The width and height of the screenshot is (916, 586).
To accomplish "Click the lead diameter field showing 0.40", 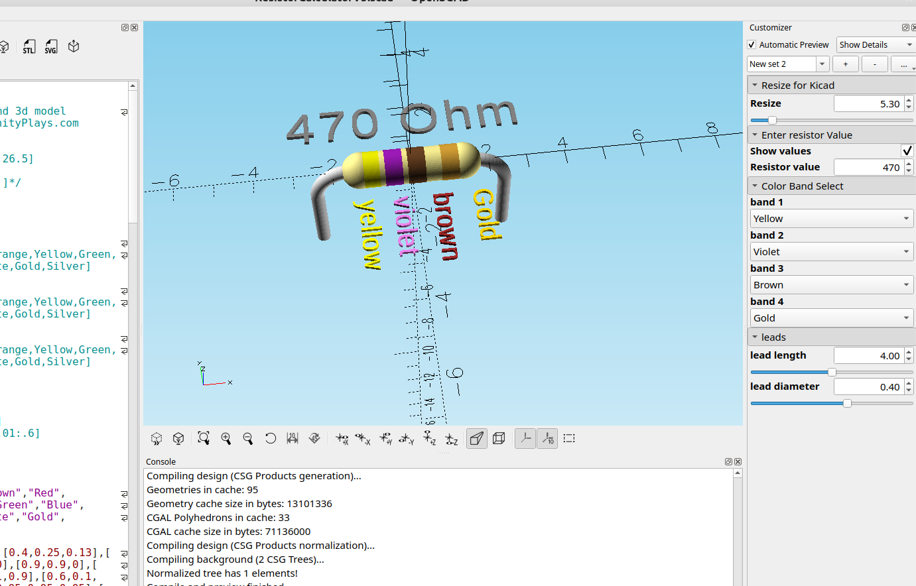I will tap(869, 387).
